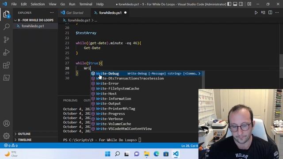Open the Go menu

[x=63, y=4]
